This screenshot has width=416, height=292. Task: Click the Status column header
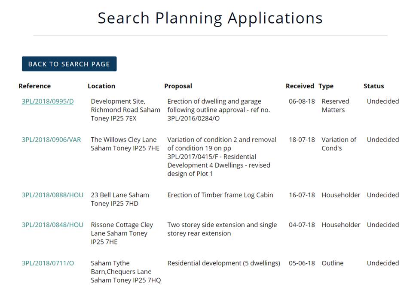coord(374,86)
